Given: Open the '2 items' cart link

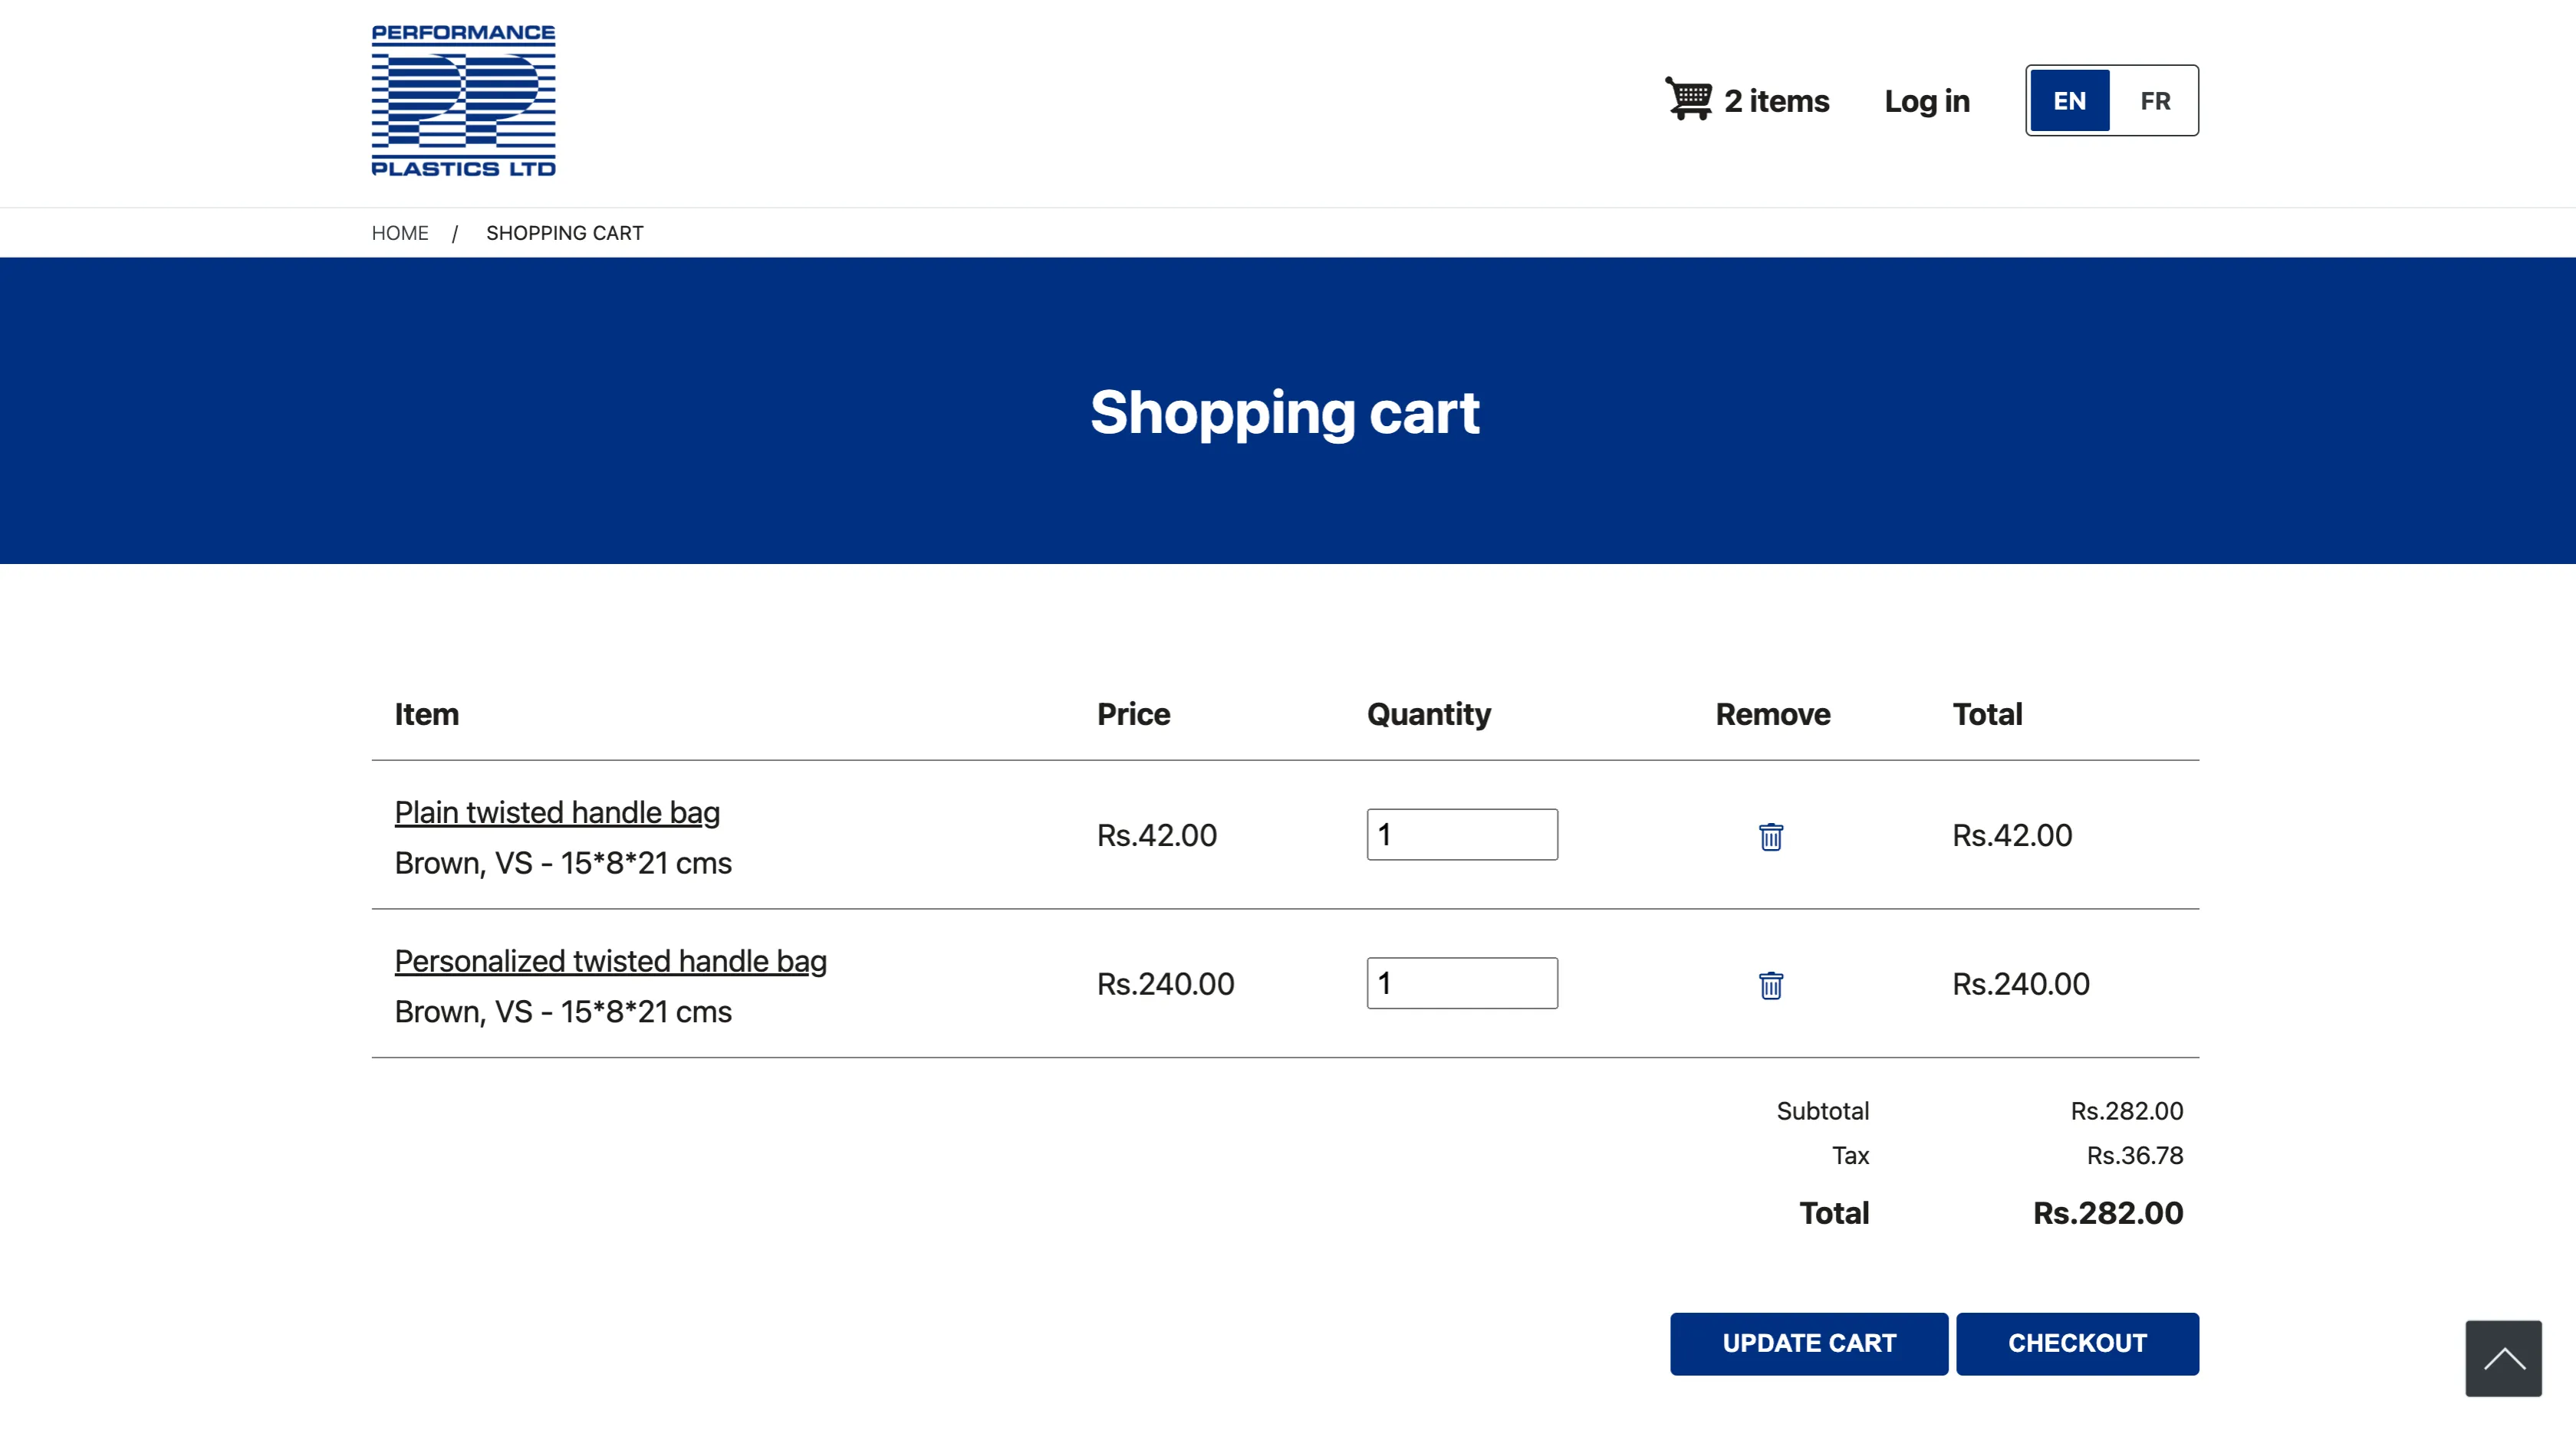Looking at the screenshot, I should pyautogui.click(x=1776, y=101).
